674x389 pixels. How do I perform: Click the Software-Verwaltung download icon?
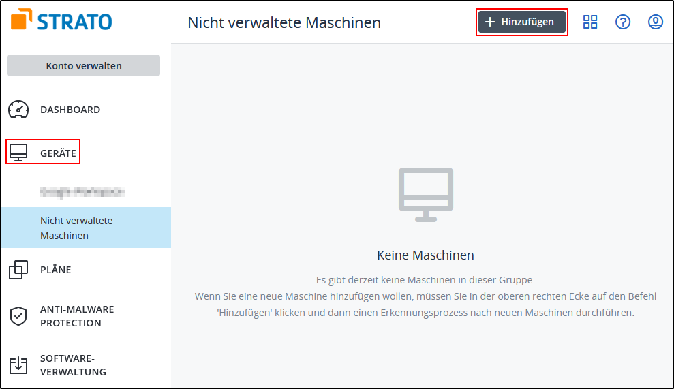(18, 365)
